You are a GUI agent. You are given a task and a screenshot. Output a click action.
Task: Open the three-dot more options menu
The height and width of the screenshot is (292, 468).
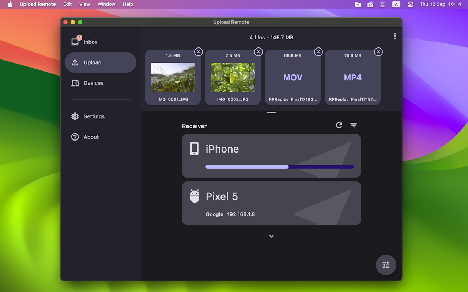[x=395, y=36]
